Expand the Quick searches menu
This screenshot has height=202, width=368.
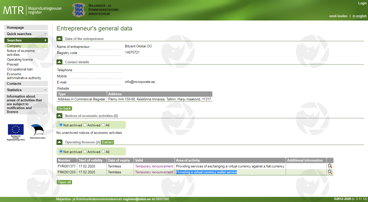click(x=26, y=34)
